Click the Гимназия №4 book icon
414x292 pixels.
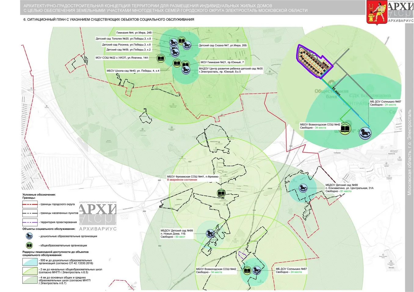(181, 41)
